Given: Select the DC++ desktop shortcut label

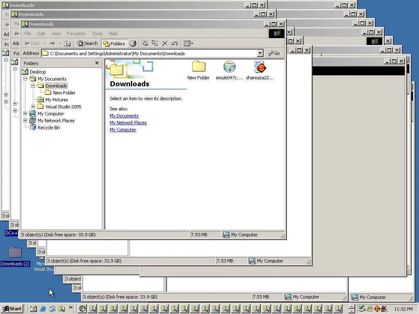Looking at the screenshot, I should tap(11, 233).
